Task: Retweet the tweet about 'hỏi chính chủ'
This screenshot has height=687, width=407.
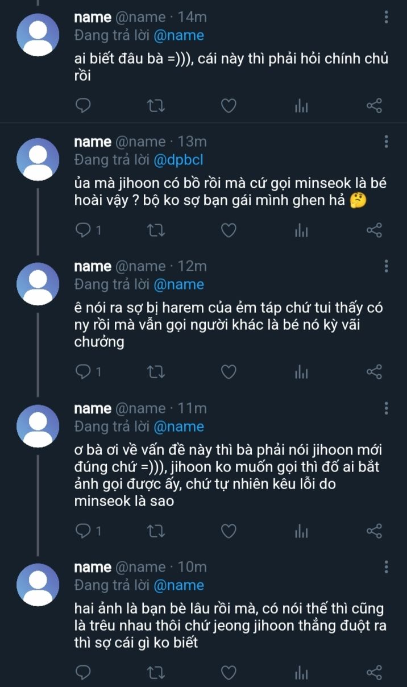Action: tap(155, 105)
